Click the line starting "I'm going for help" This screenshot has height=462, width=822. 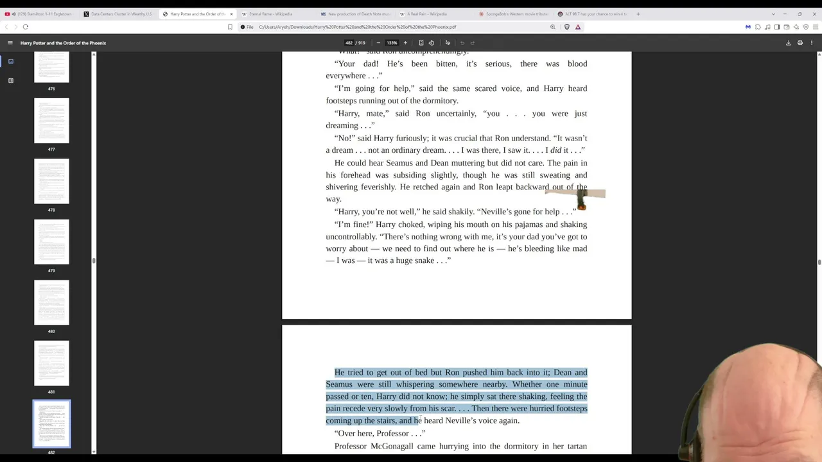click(x=457, y=89)
